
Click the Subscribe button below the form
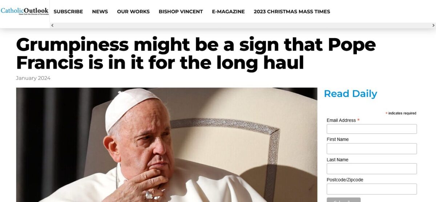click(343, 200)
